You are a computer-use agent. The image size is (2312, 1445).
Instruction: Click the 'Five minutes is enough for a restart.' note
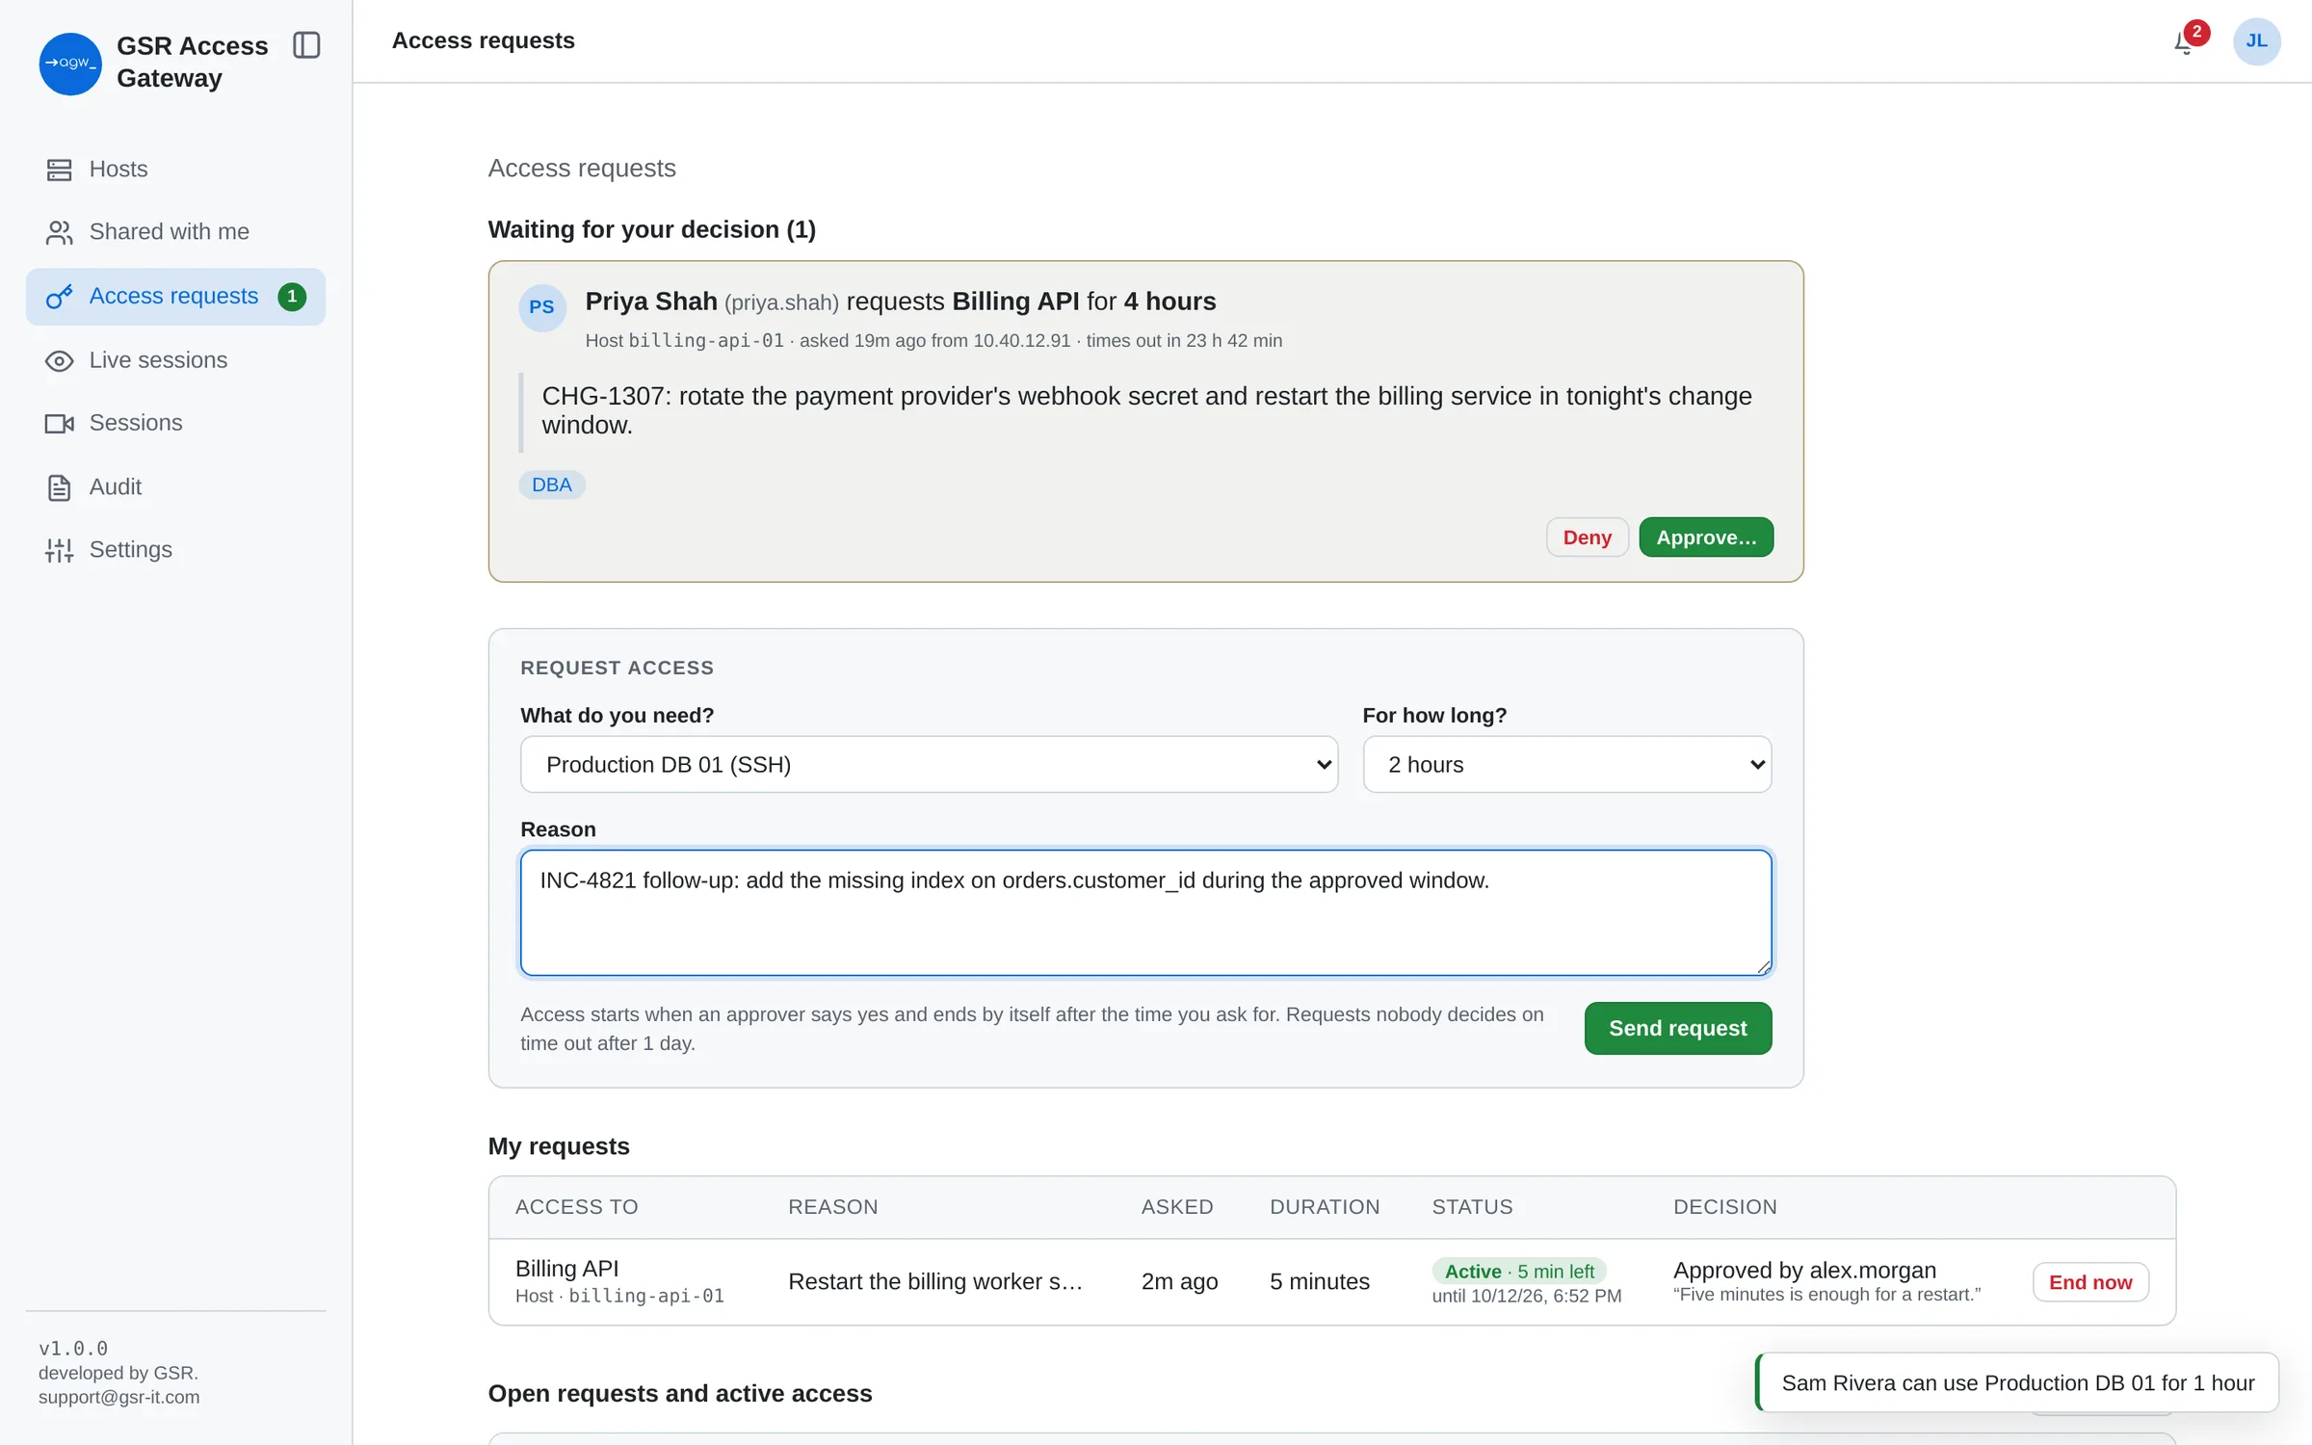(1826, 1296)
